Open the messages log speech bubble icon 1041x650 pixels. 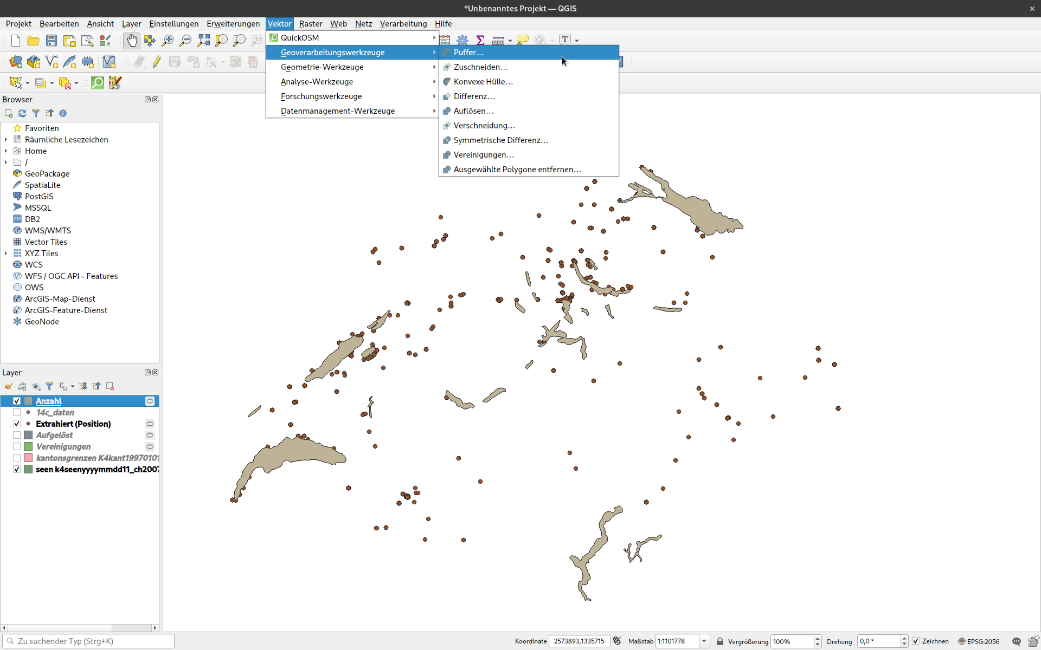(x=1017, y=641)
